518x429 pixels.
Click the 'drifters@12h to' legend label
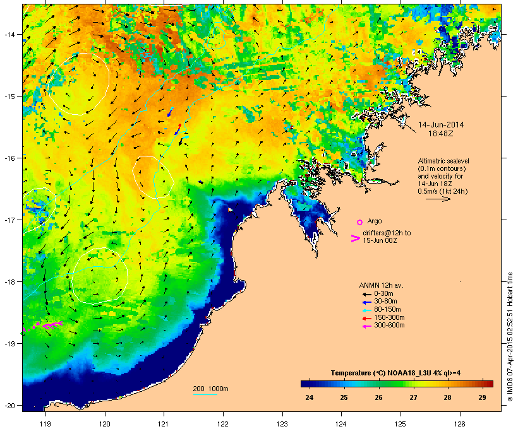[x=387, y=233]
